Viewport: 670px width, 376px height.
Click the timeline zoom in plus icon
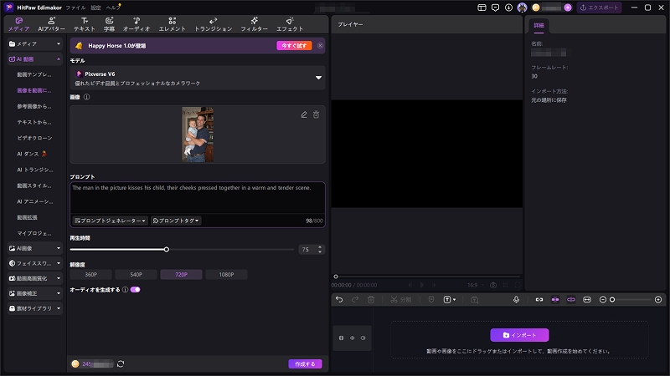click(x=658, y=300)
